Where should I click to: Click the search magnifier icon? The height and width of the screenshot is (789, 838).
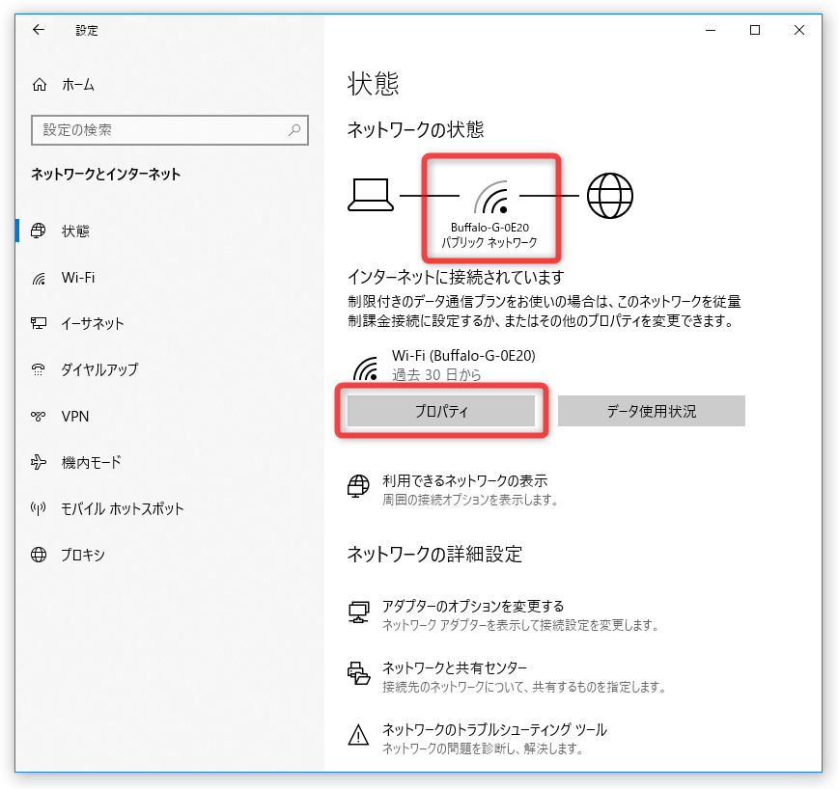(x=294, y=129)
